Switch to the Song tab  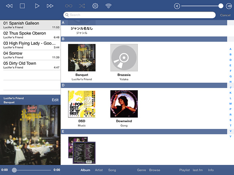point(112,170)
